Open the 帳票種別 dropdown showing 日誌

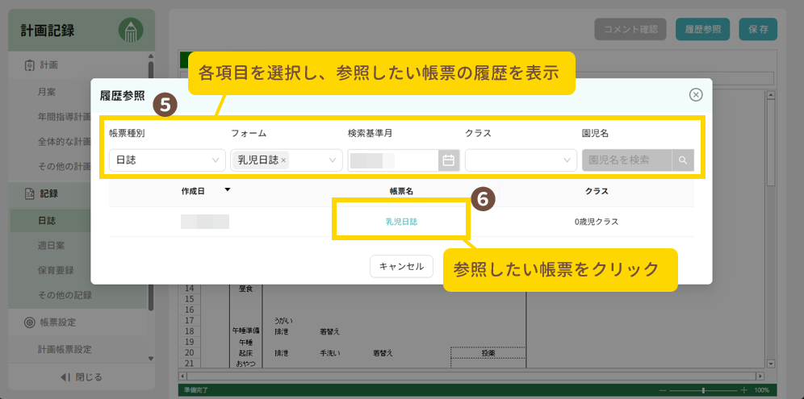[167, 160]
